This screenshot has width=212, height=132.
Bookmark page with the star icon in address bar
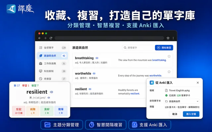pyautogui.click(x=168, y=38)
